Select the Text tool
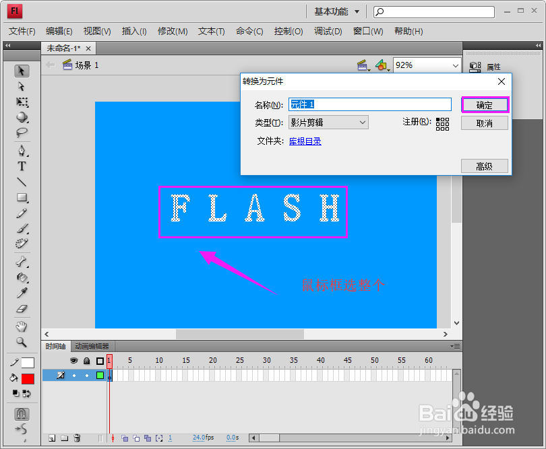This screenshot has height=449, width=546. coord(22,166)
